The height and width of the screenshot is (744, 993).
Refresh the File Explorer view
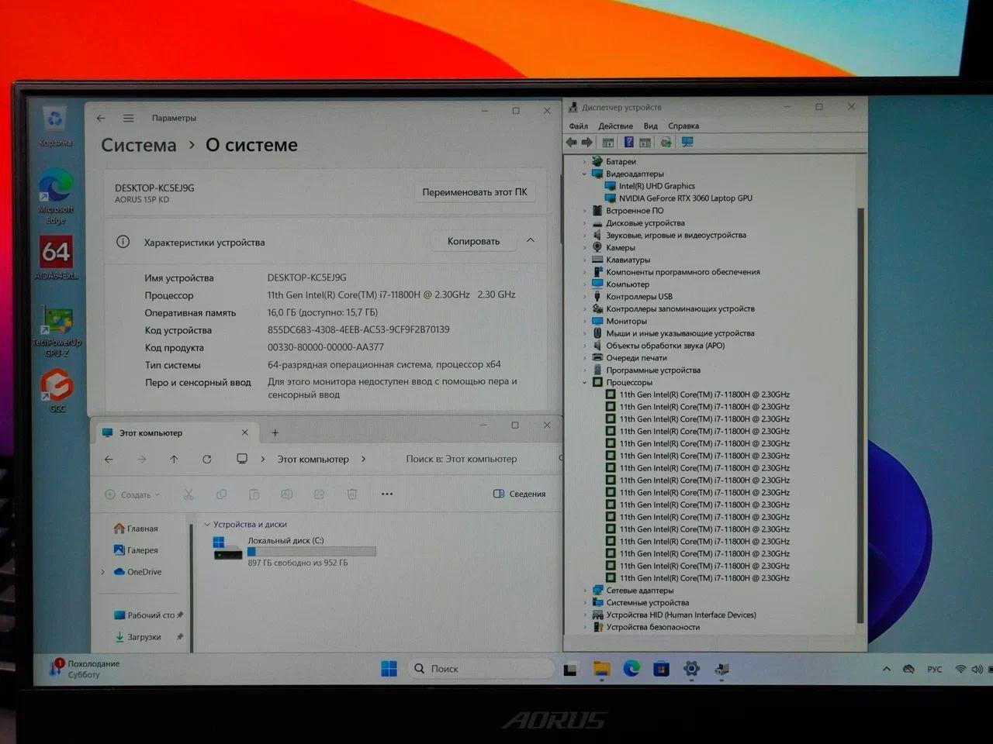click(x=207, y=459)
